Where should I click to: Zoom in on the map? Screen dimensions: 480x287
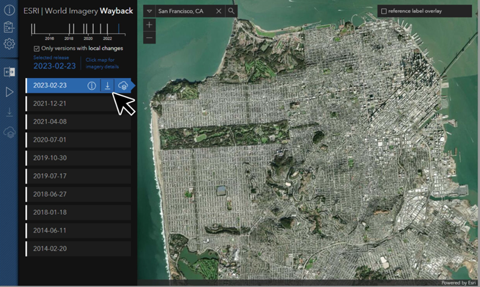pos(149,25)
